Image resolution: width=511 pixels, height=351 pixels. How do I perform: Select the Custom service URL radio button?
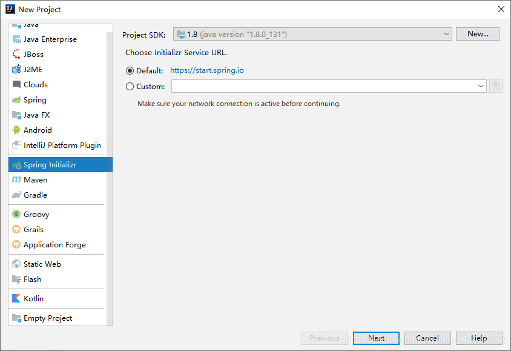pyautogui.click(x=130, y=87)
